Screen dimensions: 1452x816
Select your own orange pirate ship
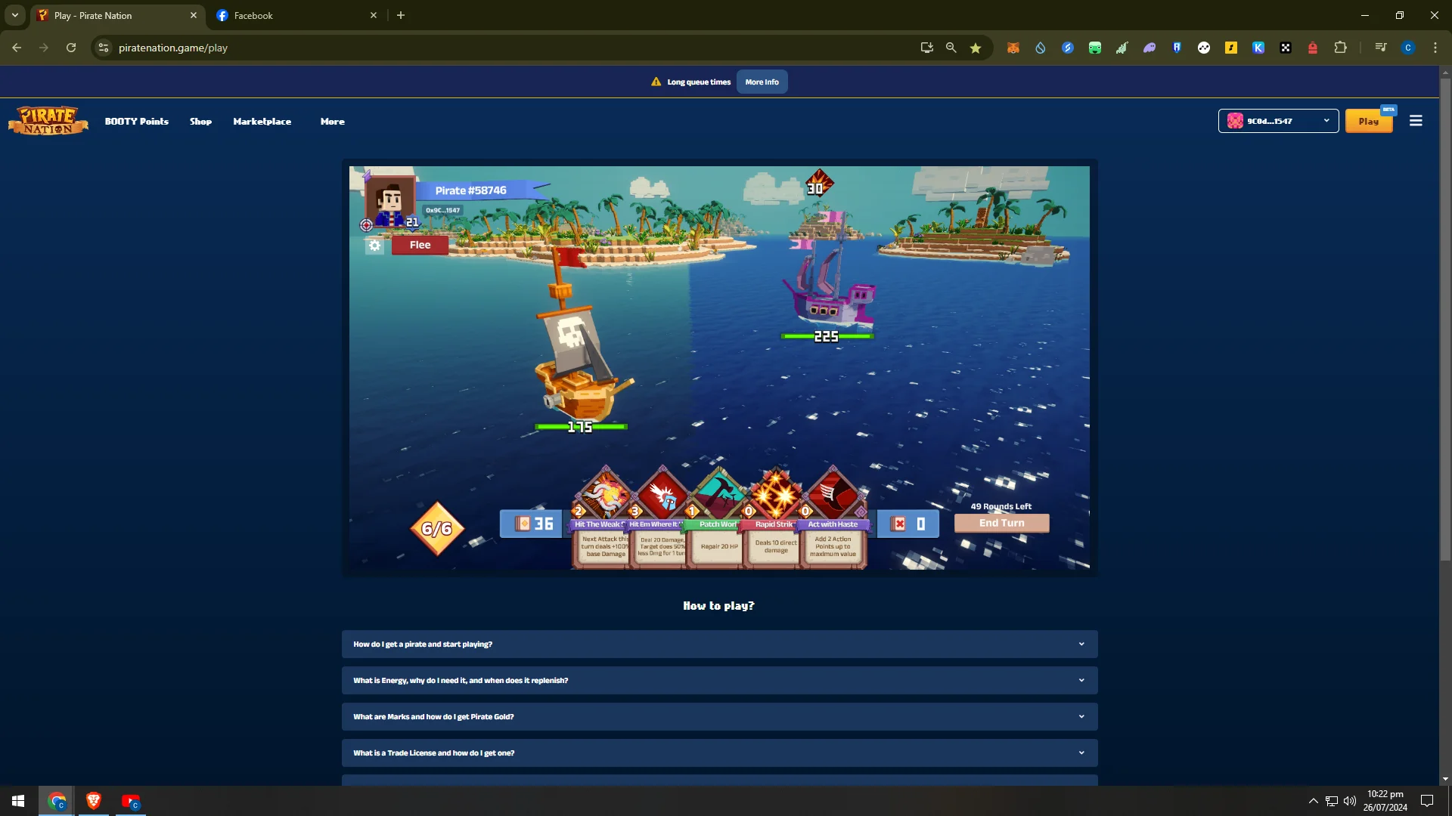(x=581, y=336)
